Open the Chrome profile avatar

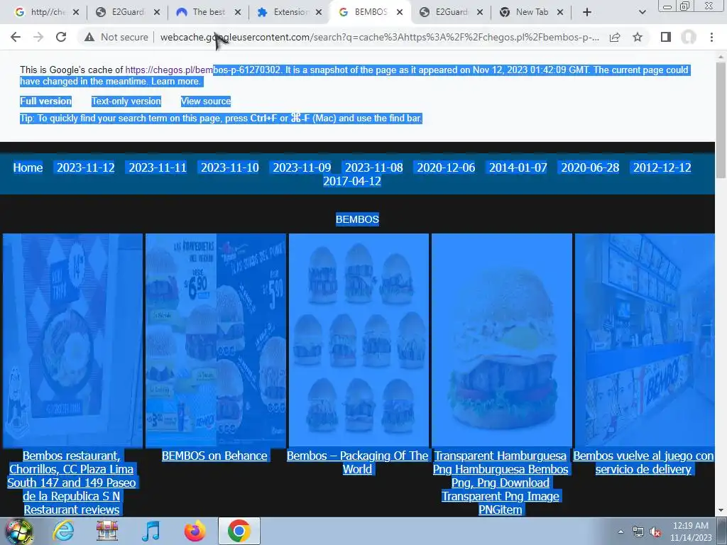point(689,37)
